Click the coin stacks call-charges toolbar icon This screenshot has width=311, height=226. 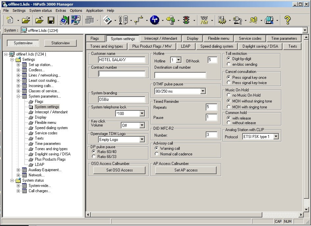[x=254, y=20]
